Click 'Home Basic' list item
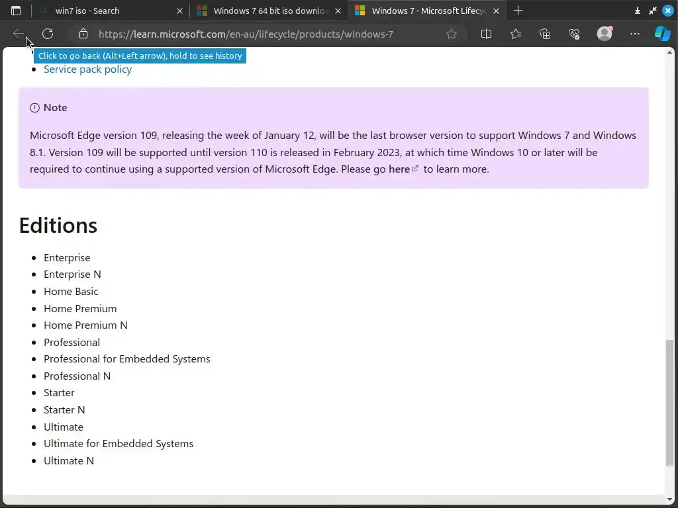 pyautogui.click(x=71, y=292)
